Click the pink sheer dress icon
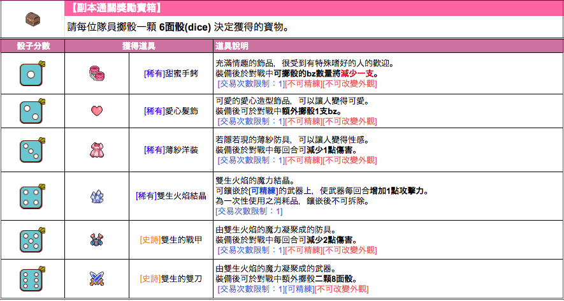The width and height of the screenshot is (564, 301). 97,150
